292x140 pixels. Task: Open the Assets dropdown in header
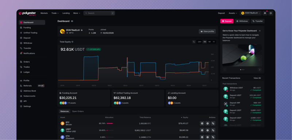233,13
